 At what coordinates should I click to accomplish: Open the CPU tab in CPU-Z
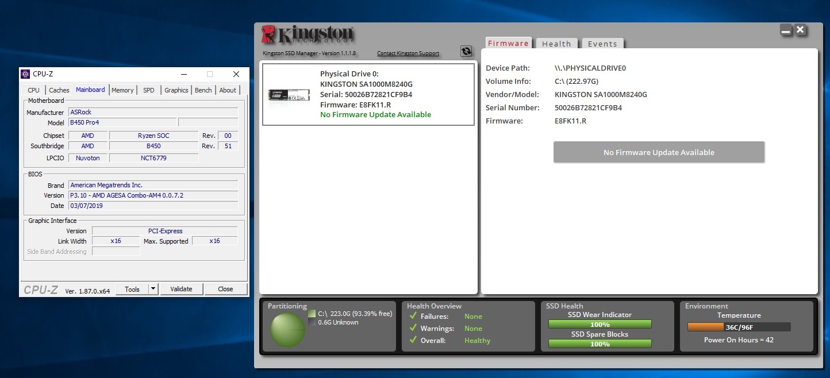point(34,90)
